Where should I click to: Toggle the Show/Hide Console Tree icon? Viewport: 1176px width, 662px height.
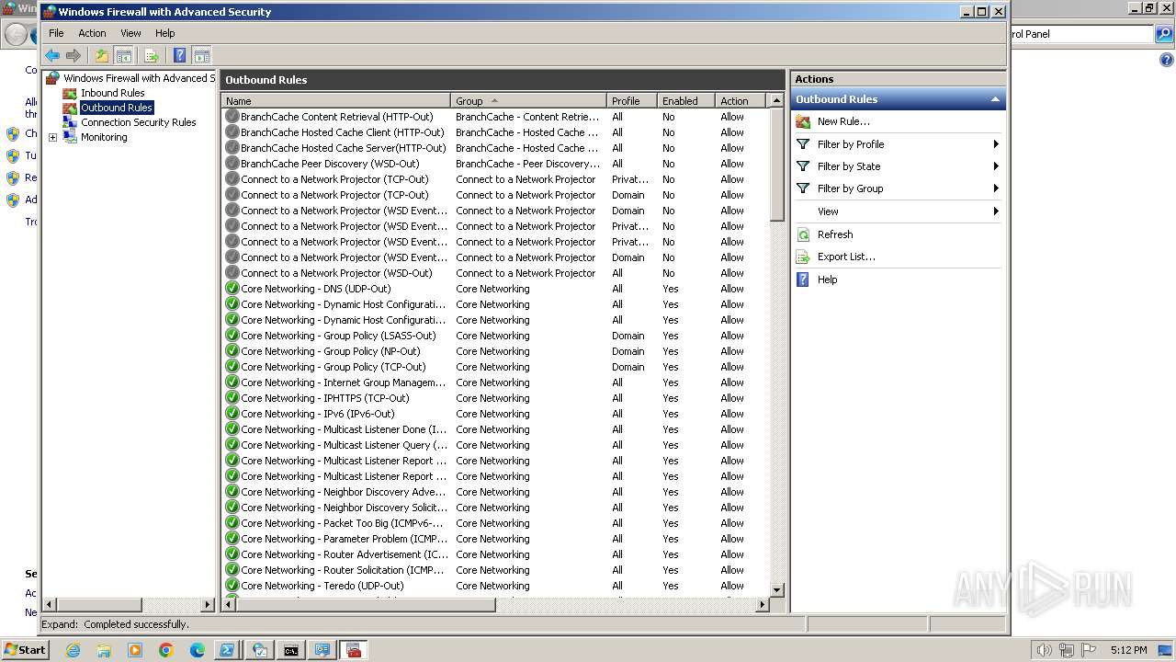click(x=123, y=56)
